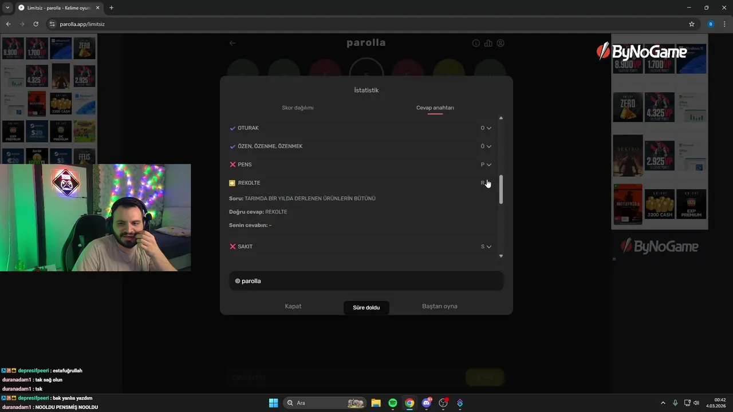Viewport: 733px width, 412px height.
Task: Click the SAKIT word label
Action: point(245,247)
